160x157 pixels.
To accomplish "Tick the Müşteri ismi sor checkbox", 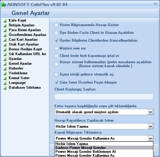I will tap(56, 48).
